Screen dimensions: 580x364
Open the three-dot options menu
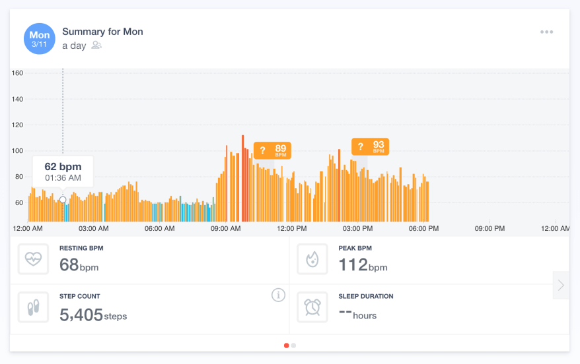[x=546, y=32]
